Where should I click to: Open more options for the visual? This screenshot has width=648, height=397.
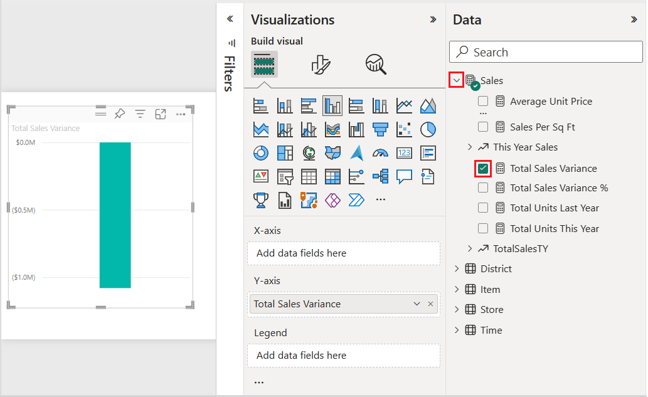[181, 114]
